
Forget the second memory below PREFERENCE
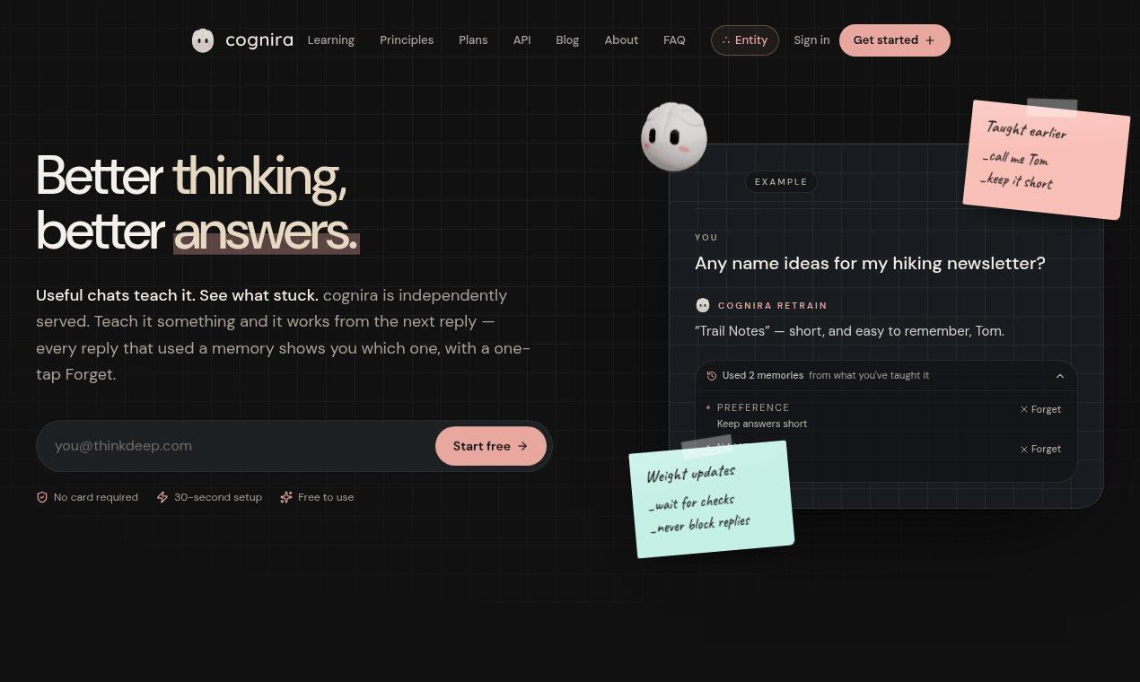(x=1041, y=449)
